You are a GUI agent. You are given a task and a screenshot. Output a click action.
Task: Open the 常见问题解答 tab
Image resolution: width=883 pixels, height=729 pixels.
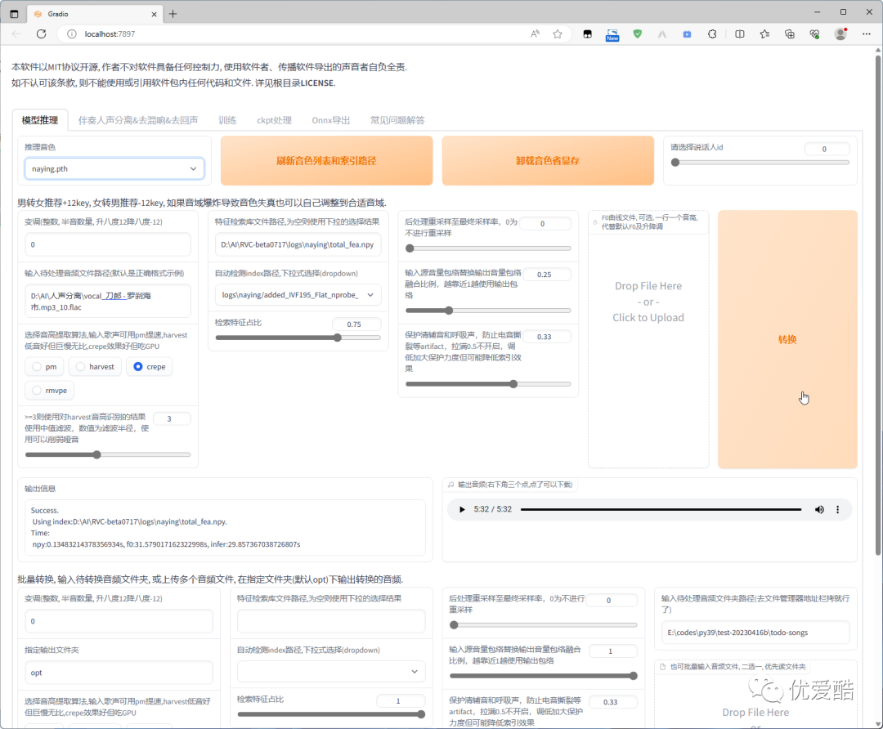(x=397, y=120)
